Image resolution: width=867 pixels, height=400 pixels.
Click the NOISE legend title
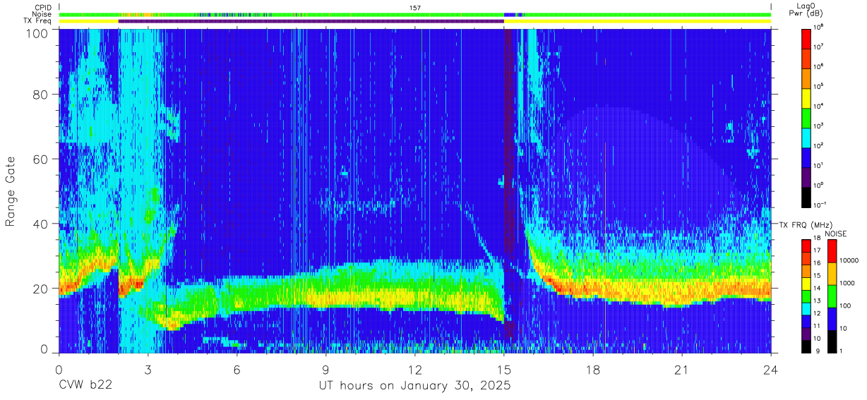[835, 233]
